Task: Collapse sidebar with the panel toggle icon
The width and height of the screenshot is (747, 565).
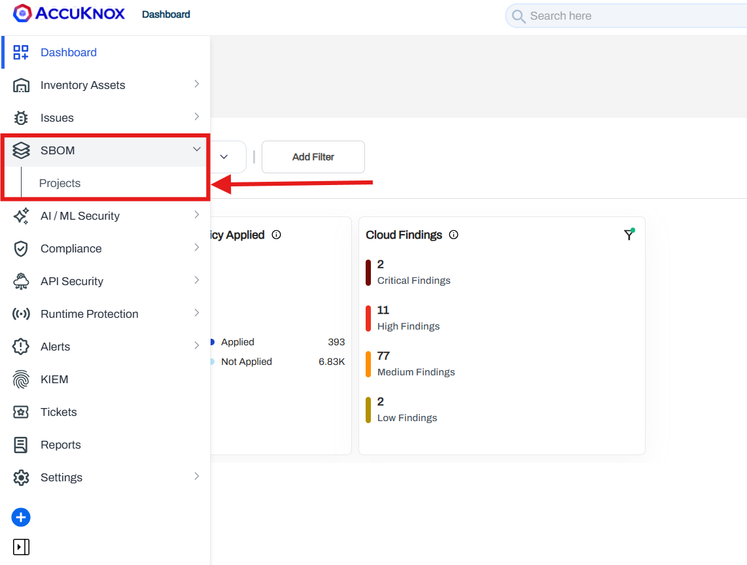Action: tap(21, 547)
